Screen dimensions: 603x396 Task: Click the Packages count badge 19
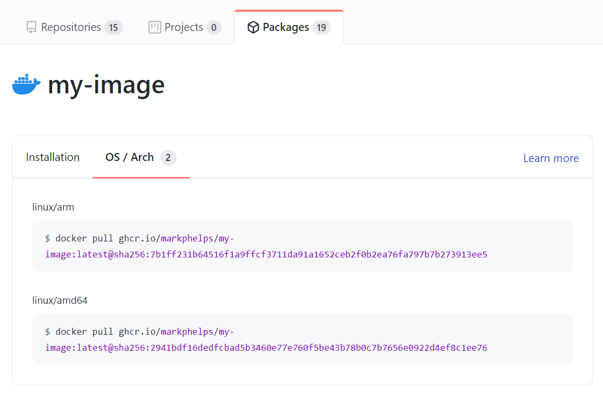point(321,27)
